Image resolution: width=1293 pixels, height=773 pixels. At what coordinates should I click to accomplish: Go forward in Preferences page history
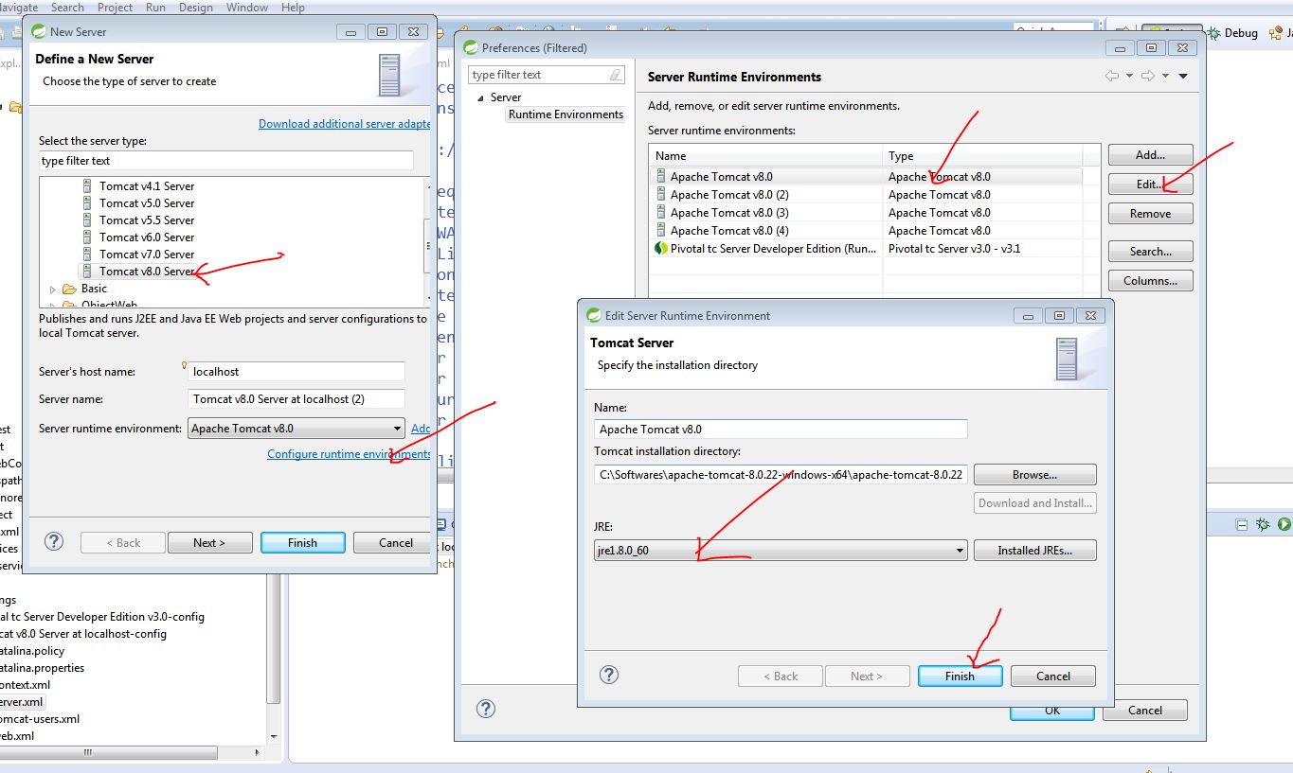click(1148, 77)
